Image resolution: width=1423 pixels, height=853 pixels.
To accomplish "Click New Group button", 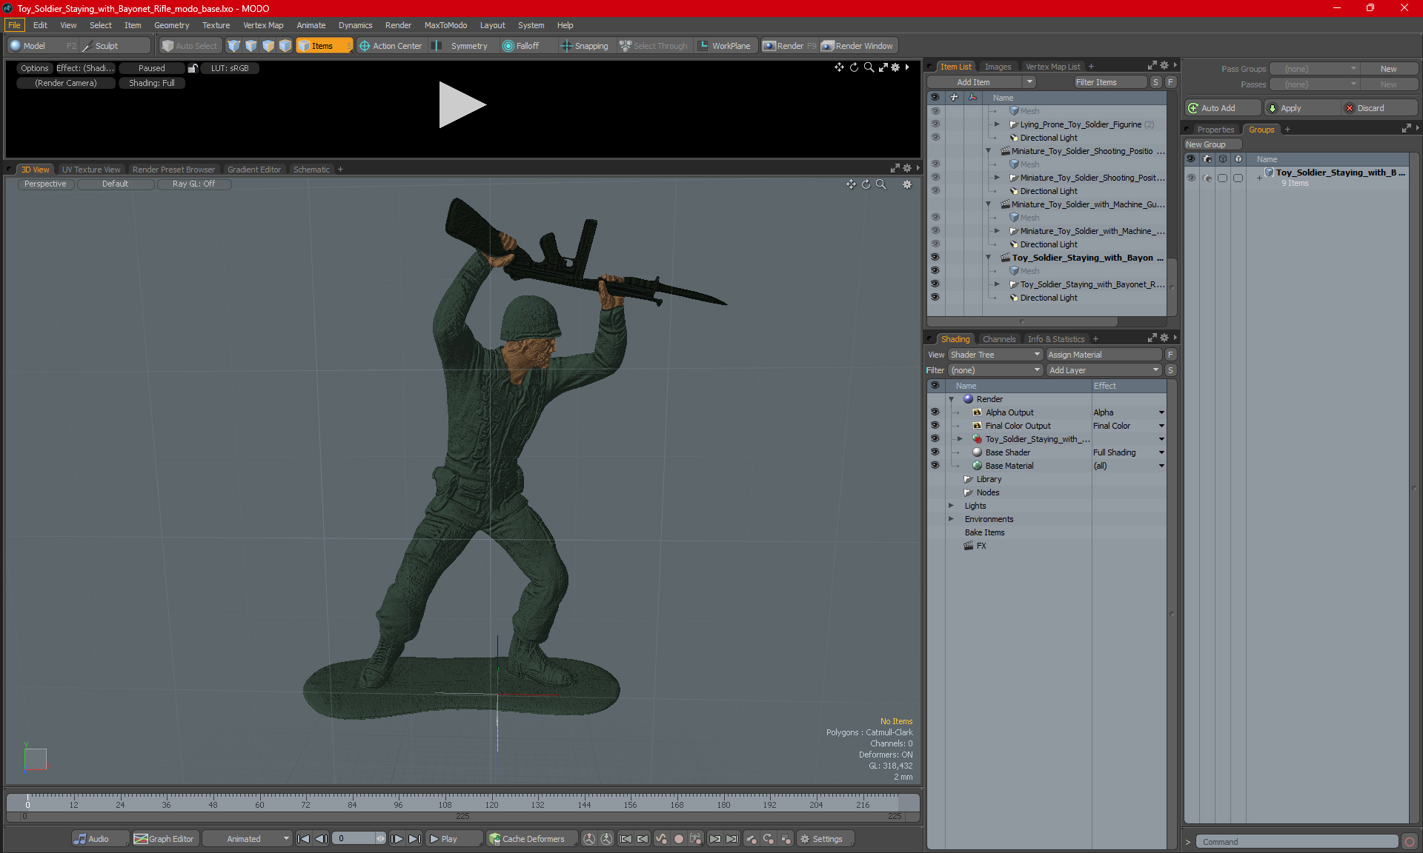I will (x=1213, y=144).
